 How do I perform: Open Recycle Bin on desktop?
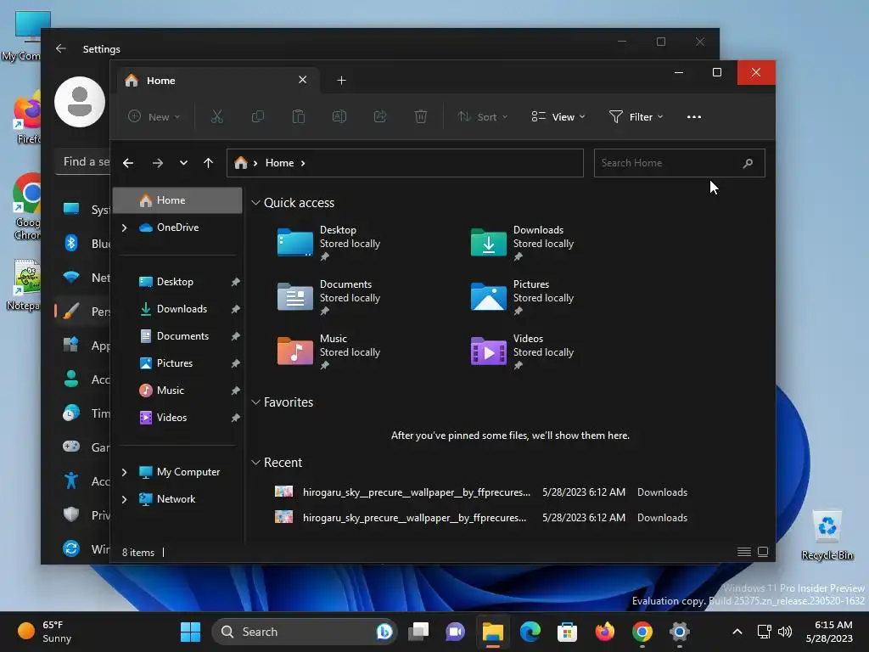click(x=827, y=536)
